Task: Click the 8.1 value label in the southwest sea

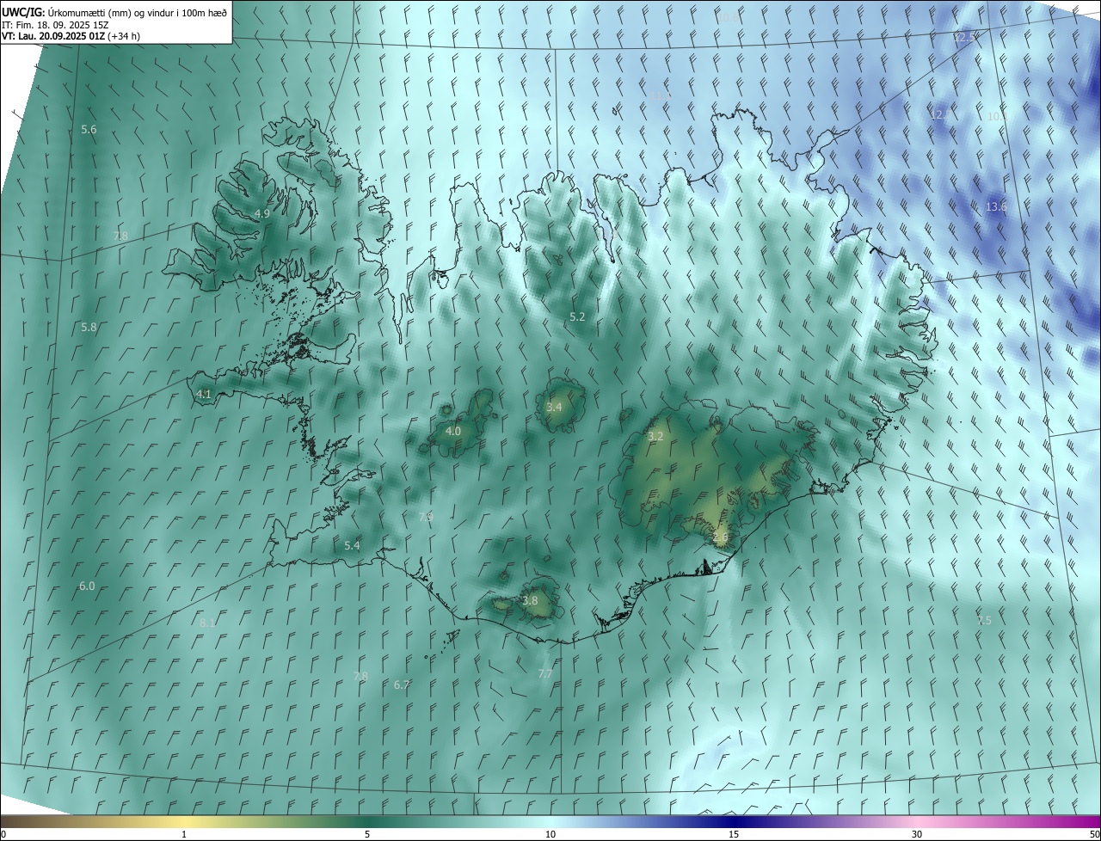Action: point(207,623)
